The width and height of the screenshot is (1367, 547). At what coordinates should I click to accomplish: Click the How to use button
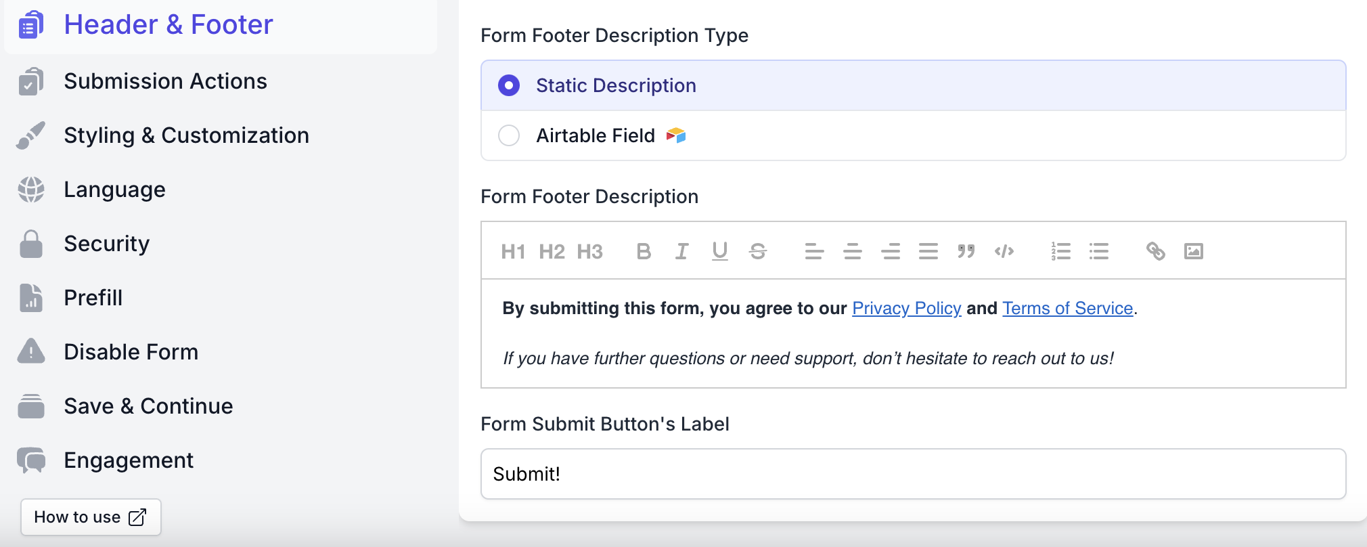point(91,517)
